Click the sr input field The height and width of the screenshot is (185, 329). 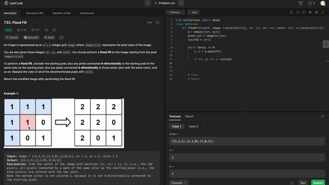point(247,157)
